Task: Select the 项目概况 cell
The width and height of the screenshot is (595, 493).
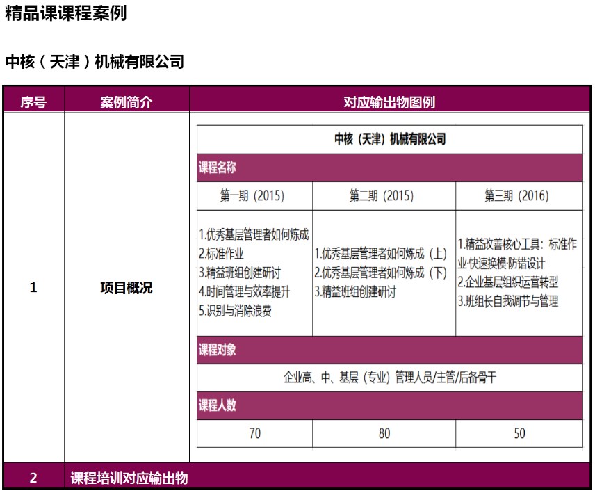Action: pyautogui.click(x=124, y=287)
